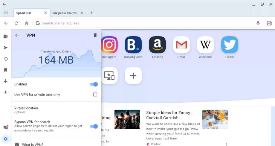The width and height of the screenshot is (275, 146).
Task: Open bookmarks from the sidebar
Action: point(6,70)
